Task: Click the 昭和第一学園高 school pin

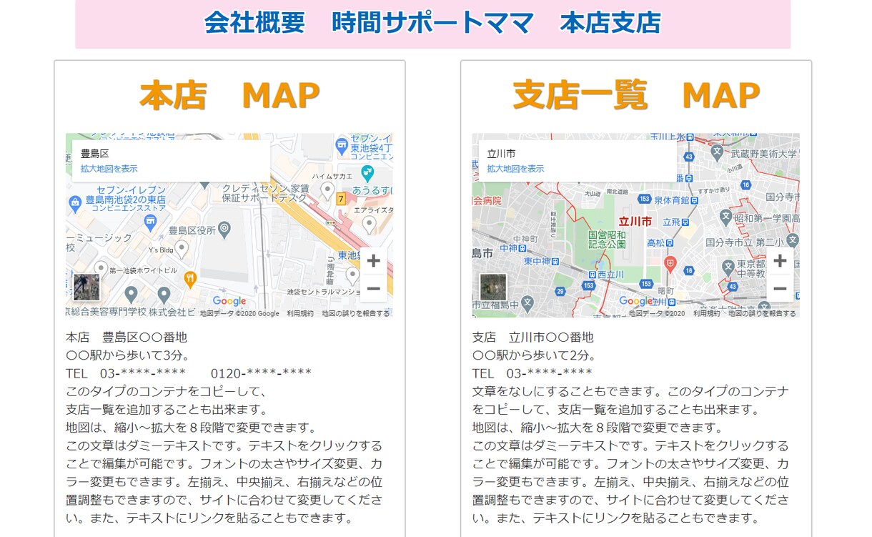Action: (x=726, y=217)
